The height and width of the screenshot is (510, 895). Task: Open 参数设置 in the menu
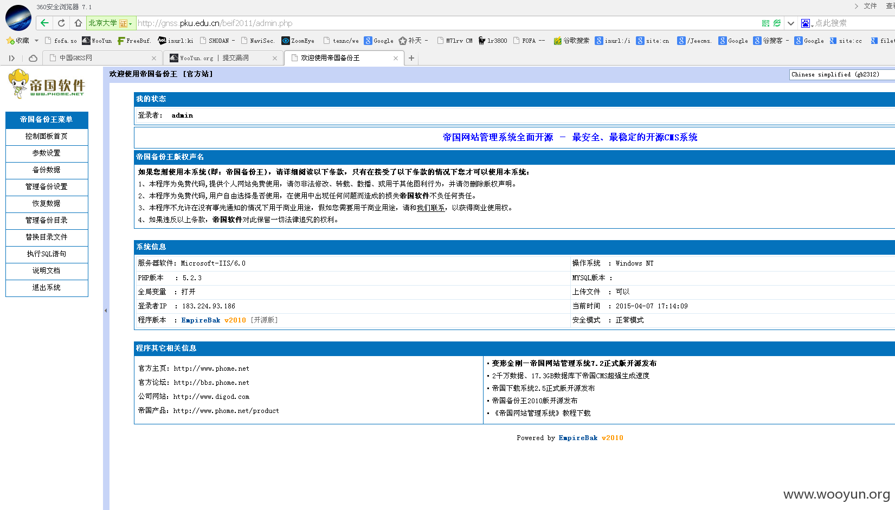(x=47, y=153)
